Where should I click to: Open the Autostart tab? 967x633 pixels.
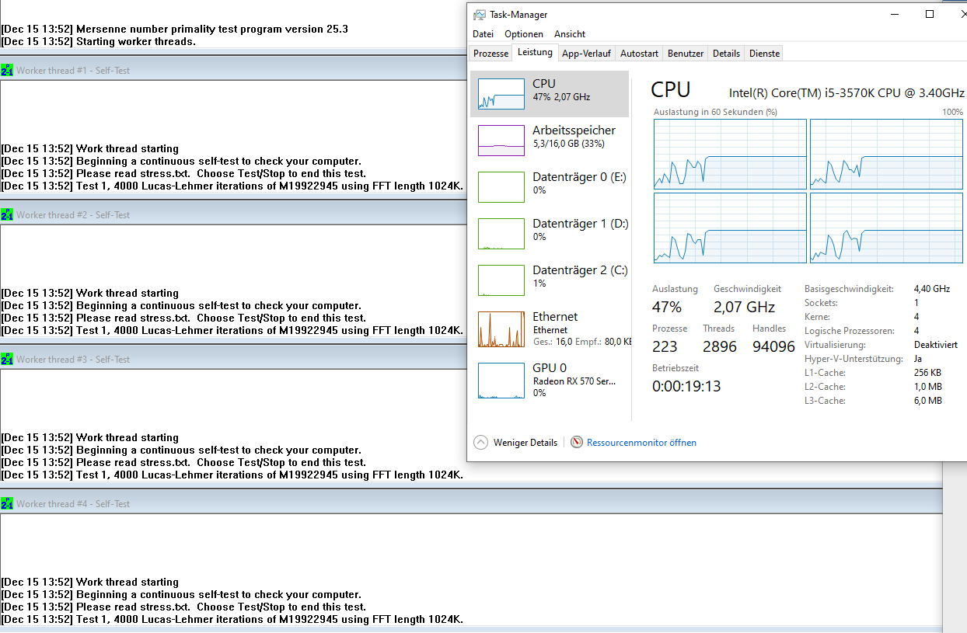pos(639,54)
